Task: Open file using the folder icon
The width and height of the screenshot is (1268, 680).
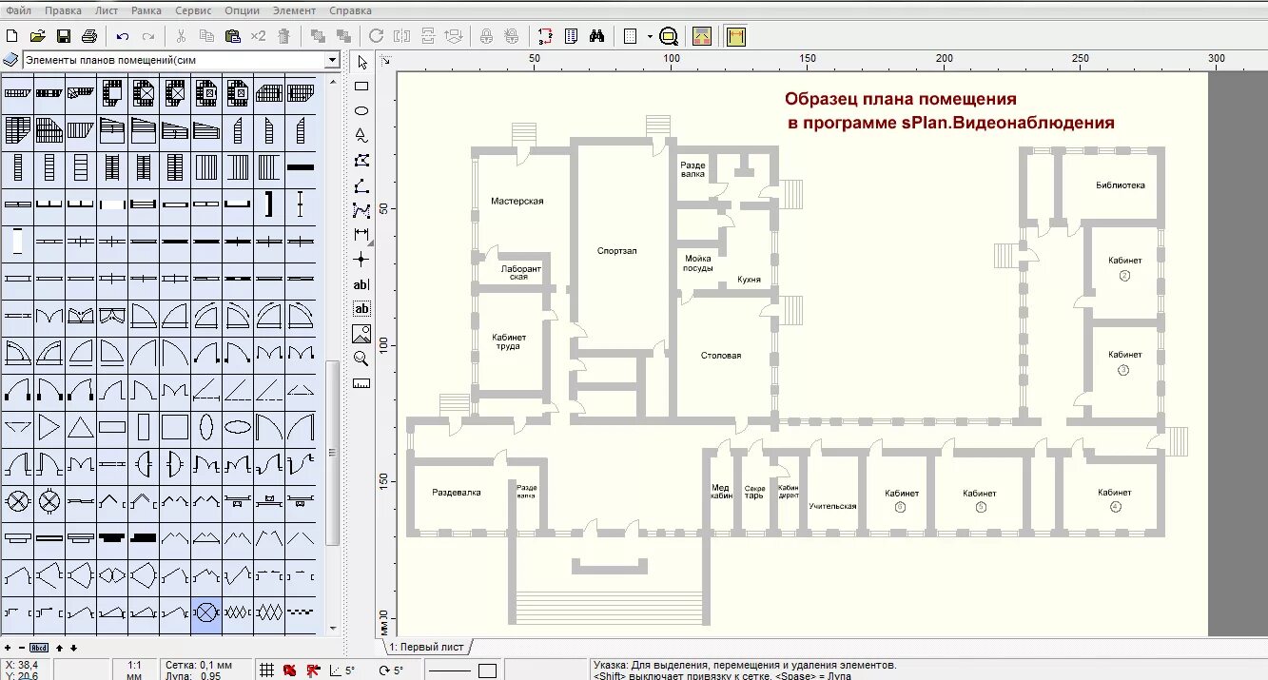Action: (37, 36)
